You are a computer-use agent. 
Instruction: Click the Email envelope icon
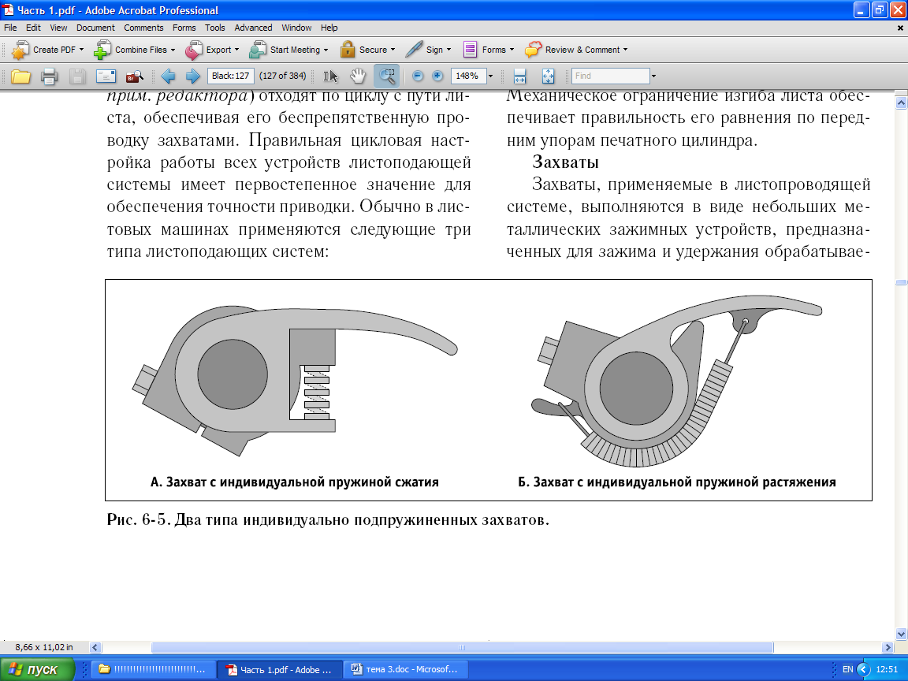pos(106,76)
